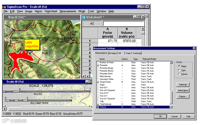This screenshot has width=200, height=125.
Task: Select worksheet cell containing 87870.68
Action: pyautogui.click(x=127, y=41)
